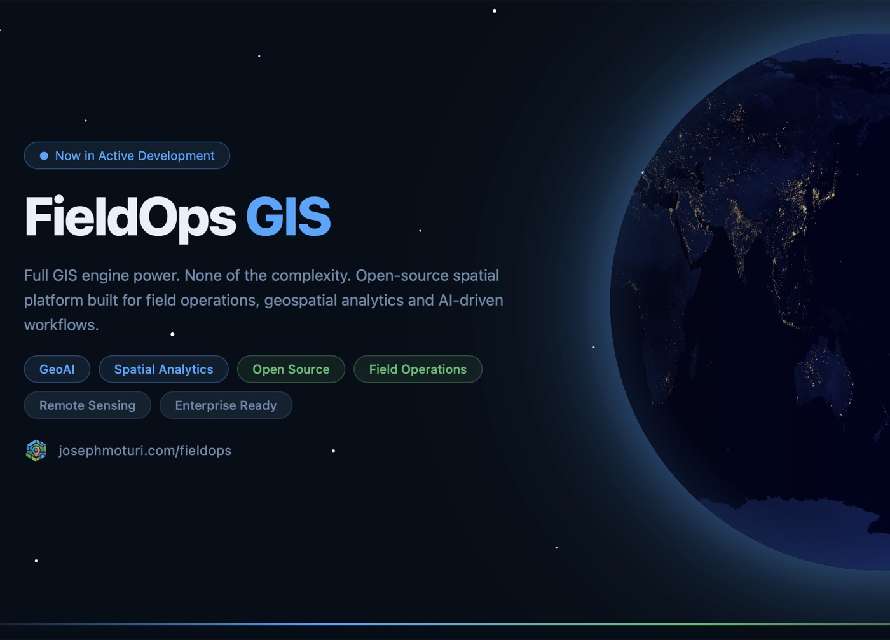Click the FieldOps GIS heading
890x640 pixels.
tap(177, 217)
